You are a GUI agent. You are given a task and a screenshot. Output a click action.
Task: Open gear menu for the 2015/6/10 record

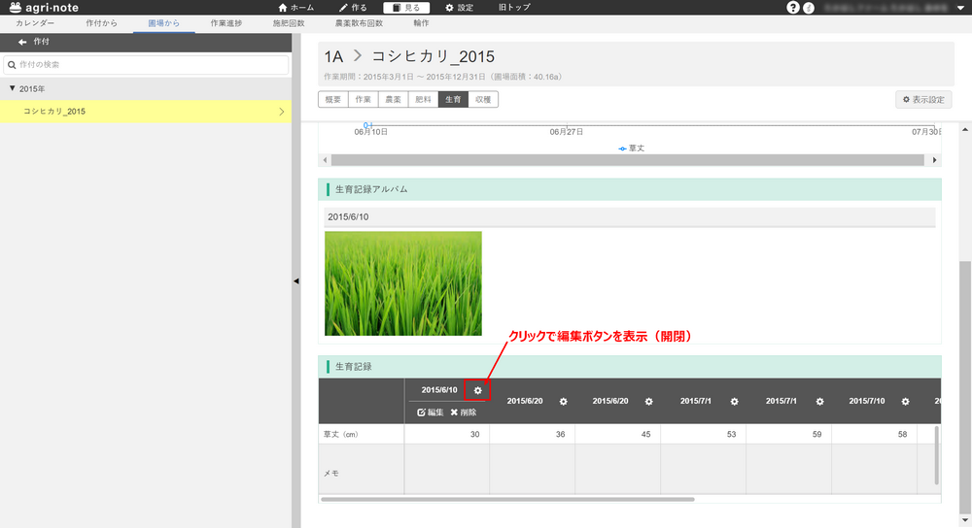(477, 390)
